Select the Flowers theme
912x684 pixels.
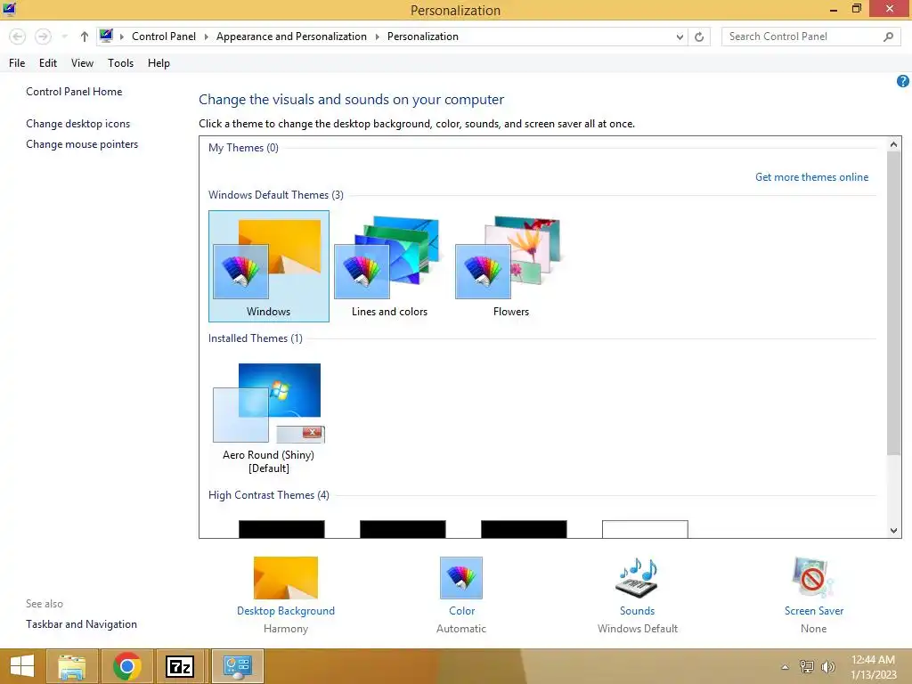click(510, 265)
